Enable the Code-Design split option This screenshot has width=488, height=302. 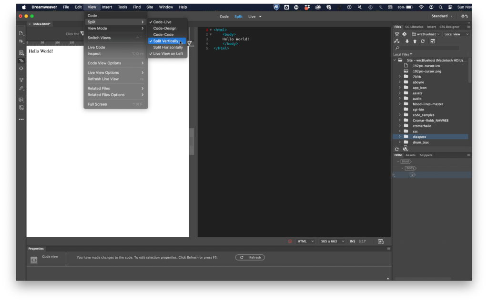coord(164,28)
